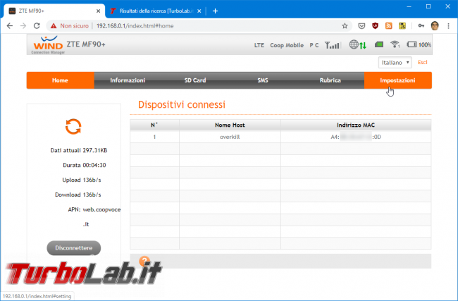Switch to the ZTE MF90+ browser tab

pyautogui.click(x=54, y=11)
